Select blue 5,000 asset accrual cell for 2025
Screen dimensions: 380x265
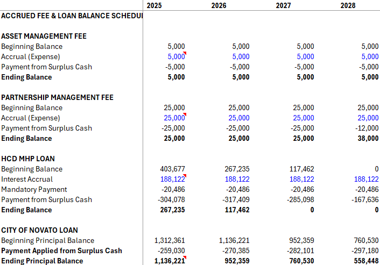pos(176,56)
